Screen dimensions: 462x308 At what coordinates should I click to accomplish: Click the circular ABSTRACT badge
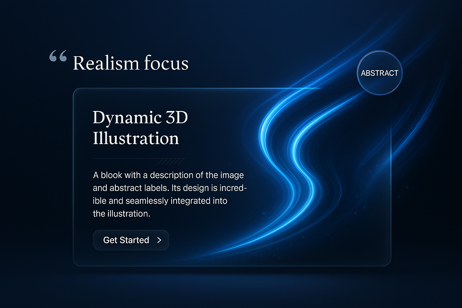[379, 73]
